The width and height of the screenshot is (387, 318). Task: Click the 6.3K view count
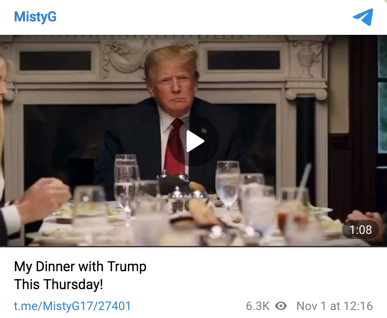click(x=258, y=306)
